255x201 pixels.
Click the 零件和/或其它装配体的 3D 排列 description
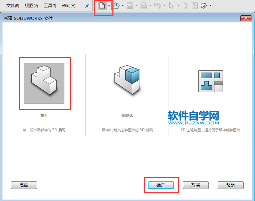(127, 130)
